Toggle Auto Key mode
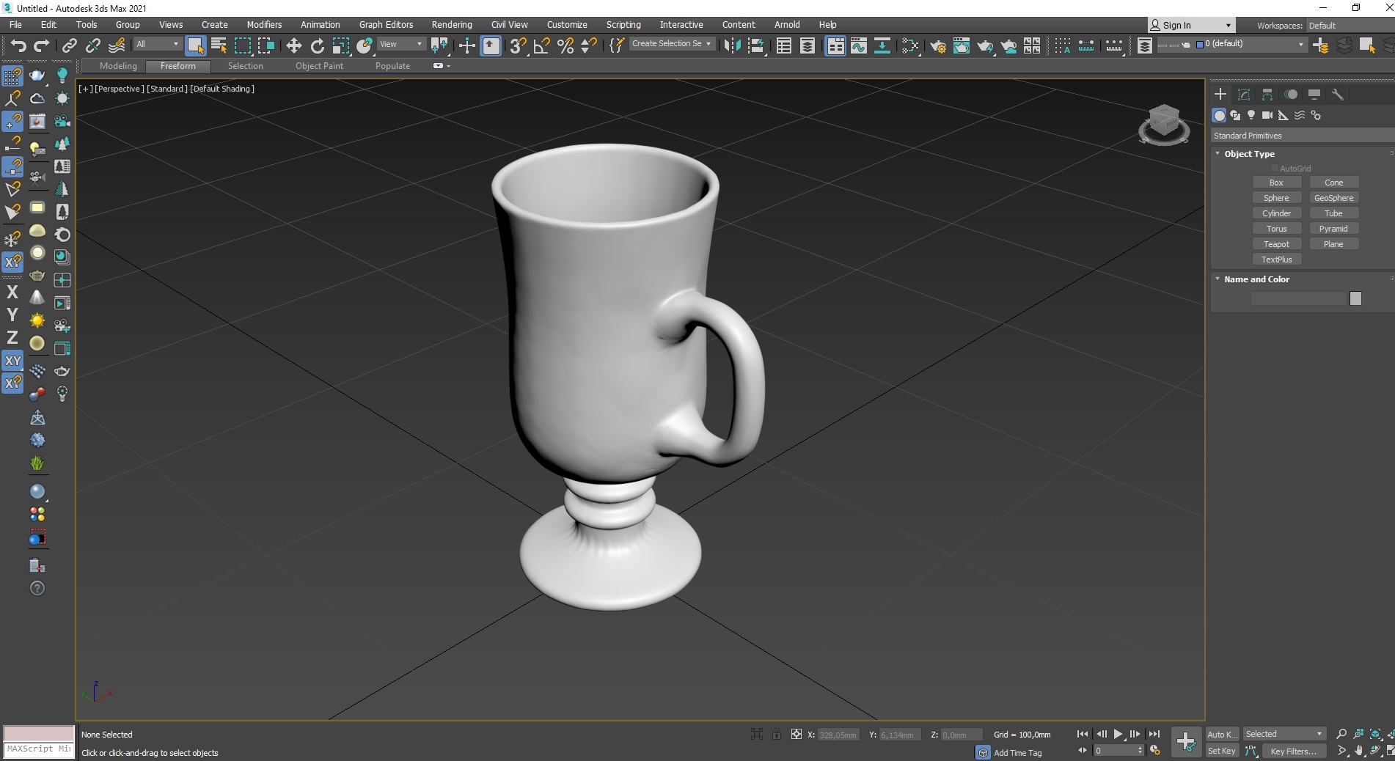 (1222, 734)
